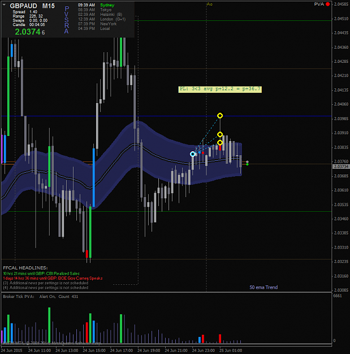This screenshot has width=350, height=354.
Task: Click the Local time row
Action: pos(94,28)
